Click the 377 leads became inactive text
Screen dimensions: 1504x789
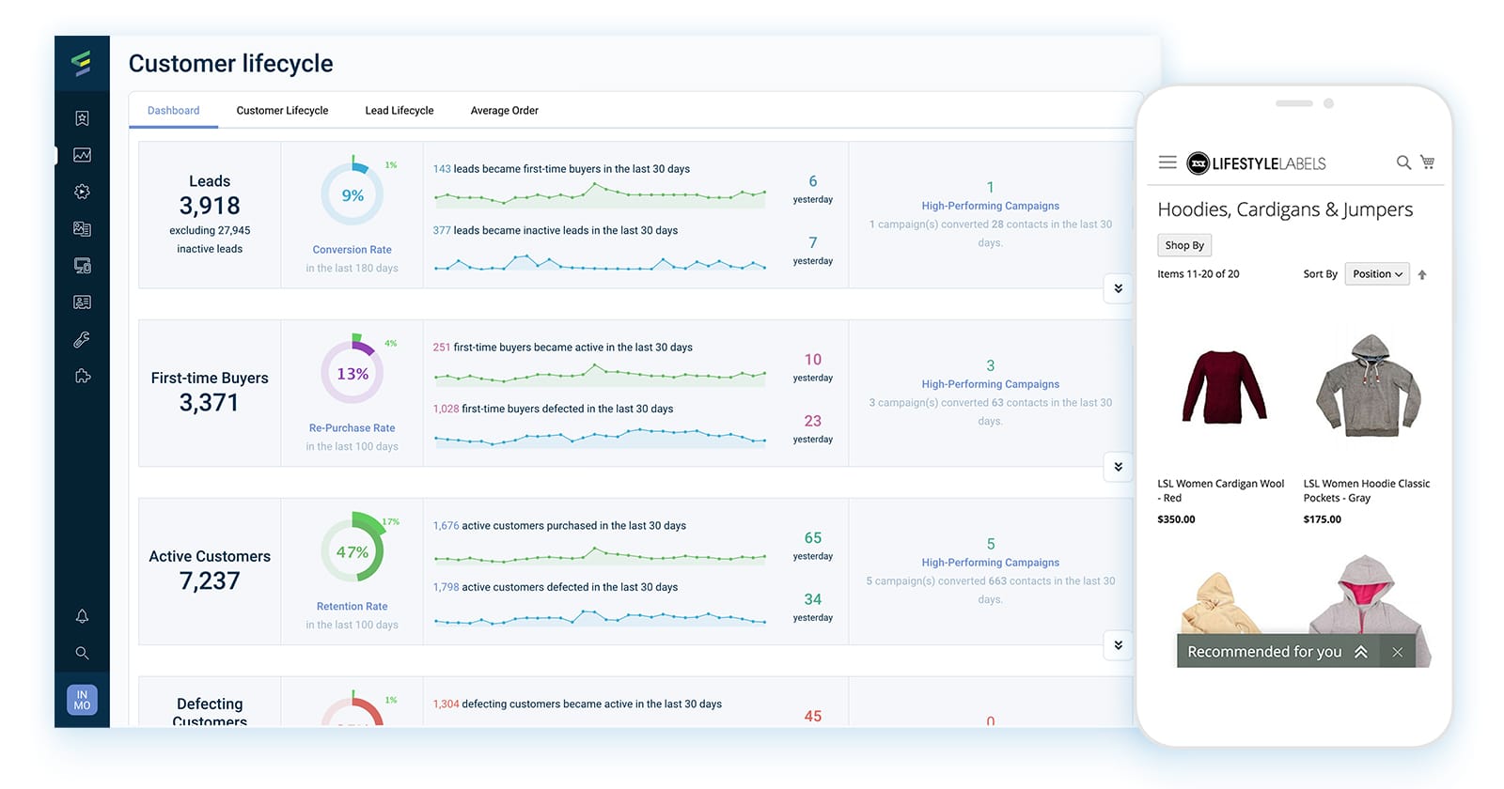555,230
